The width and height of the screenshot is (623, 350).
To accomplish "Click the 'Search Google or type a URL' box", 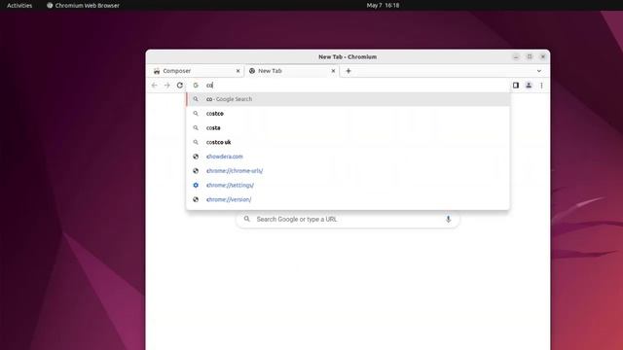I will [x=348, y=219].
